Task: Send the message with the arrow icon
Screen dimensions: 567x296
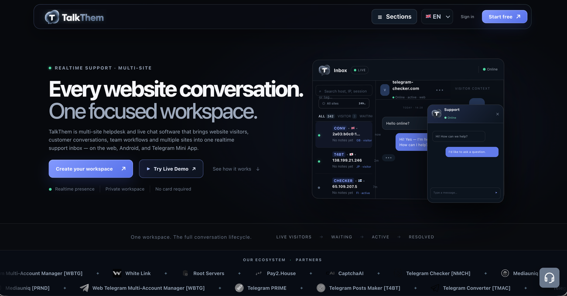Action: coord(496,193)
